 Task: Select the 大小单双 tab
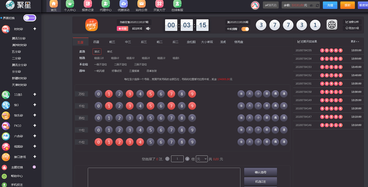(207, 42)
